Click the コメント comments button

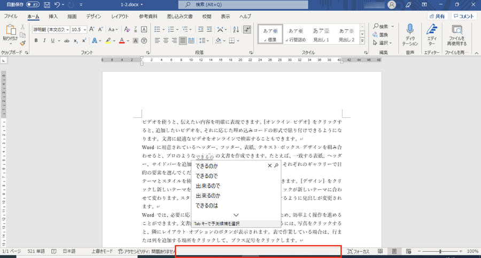[x=463, y=17]
